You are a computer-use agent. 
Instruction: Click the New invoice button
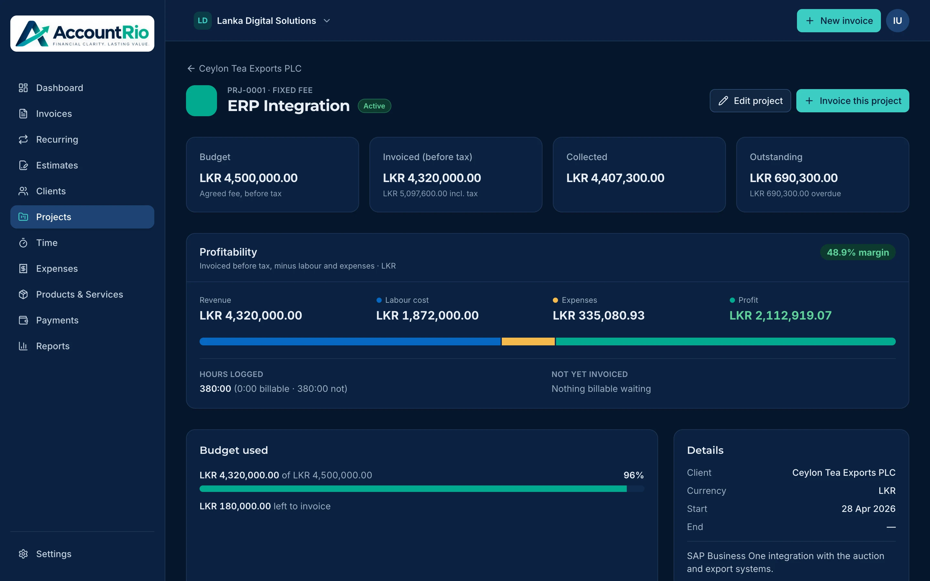tap(839, 21)
